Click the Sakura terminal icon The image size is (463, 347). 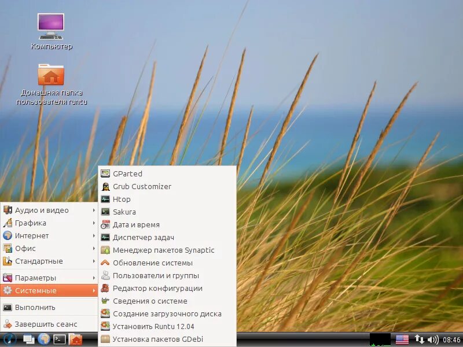105,212
